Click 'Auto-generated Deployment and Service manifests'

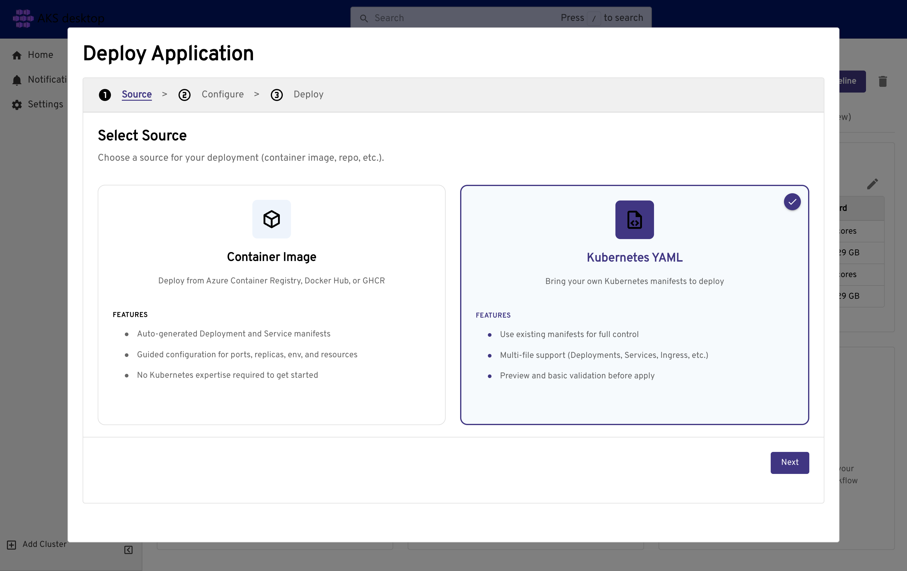pos(233,334)
